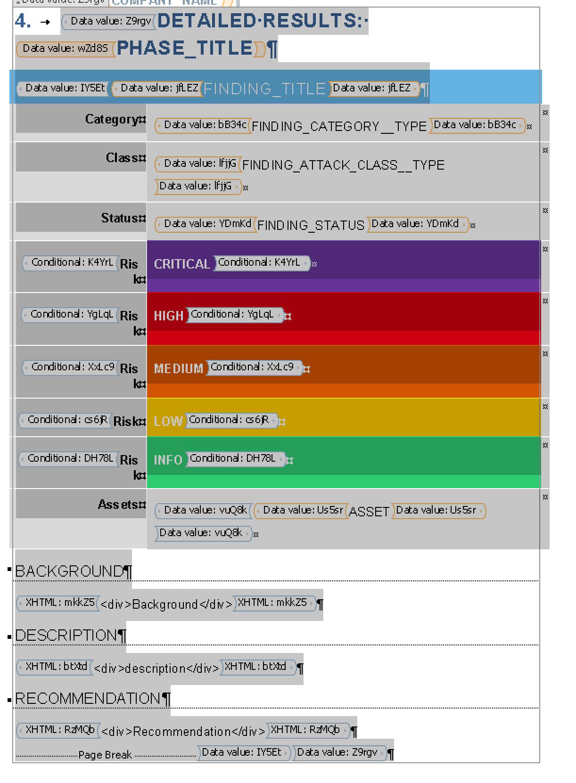576x783 pixels.
Task: Select the opening Data value Us5sr tag
Action: [300, 510]
